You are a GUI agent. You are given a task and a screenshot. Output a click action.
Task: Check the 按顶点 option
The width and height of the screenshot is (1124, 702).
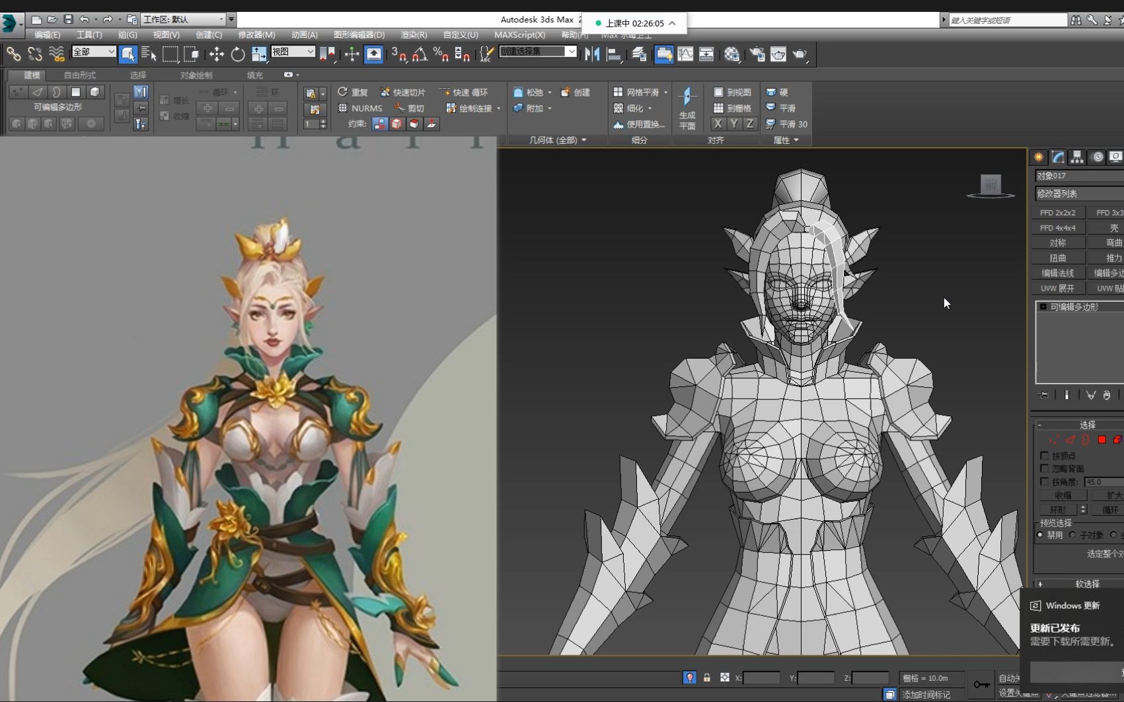click(1045, 455)
